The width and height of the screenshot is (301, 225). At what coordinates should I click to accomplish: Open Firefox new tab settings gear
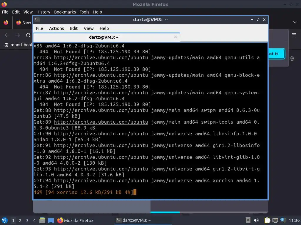[x=292, y=59]
